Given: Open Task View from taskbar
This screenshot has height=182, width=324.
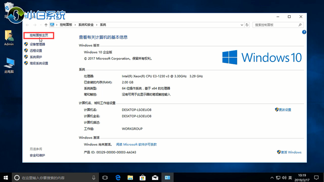Looking at the screenshot, I should pos(105,178).
